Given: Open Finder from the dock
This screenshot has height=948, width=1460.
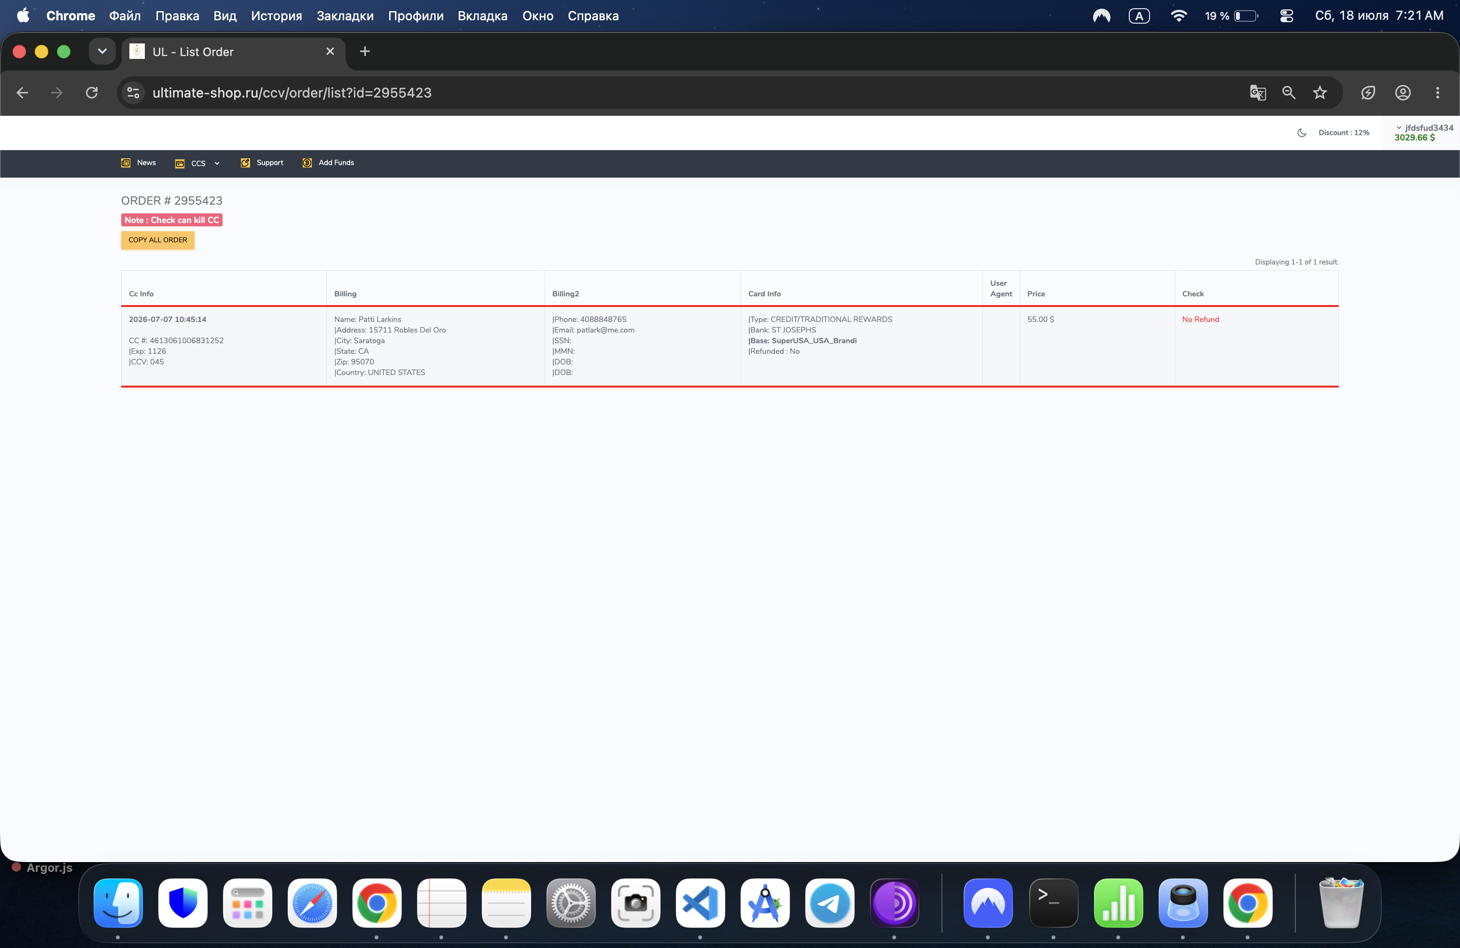Looking at the screenshot, I should coord(118,903).
